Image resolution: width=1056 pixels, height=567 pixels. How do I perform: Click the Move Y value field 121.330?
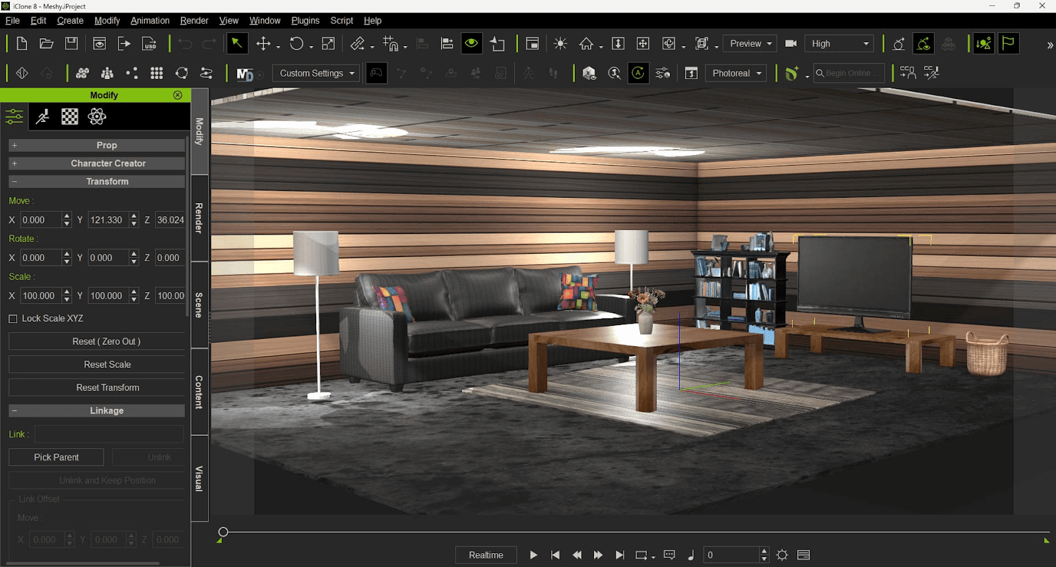coord(108,220)
